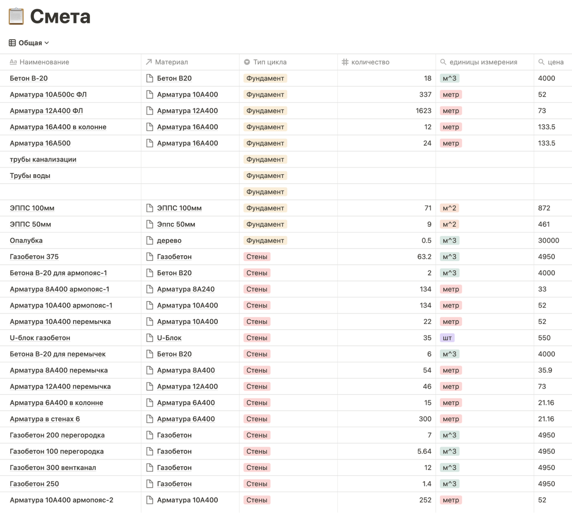Click page icon in Арматура 10А500с ФЛ row

[x=150, y=94]
